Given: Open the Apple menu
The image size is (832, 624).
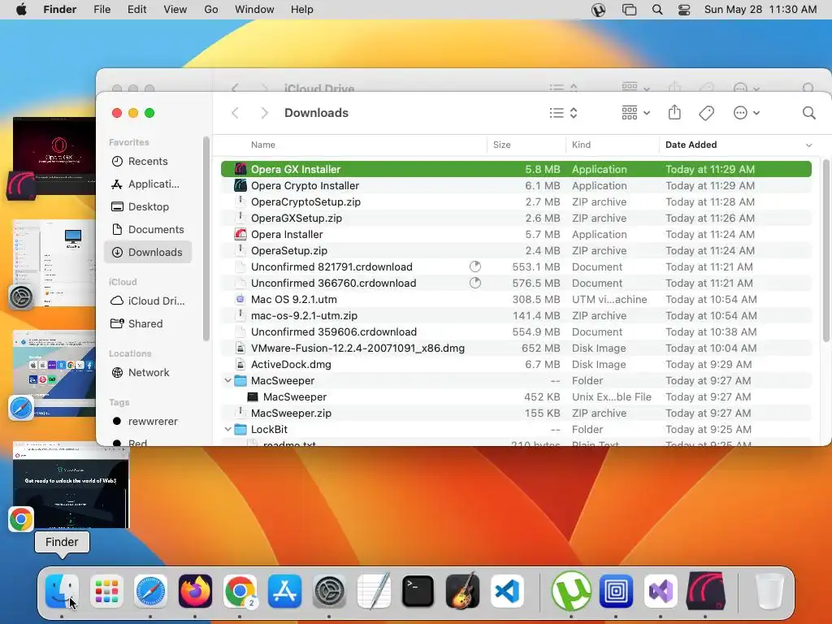Looking at the screenshot, I should pos(21,10).
